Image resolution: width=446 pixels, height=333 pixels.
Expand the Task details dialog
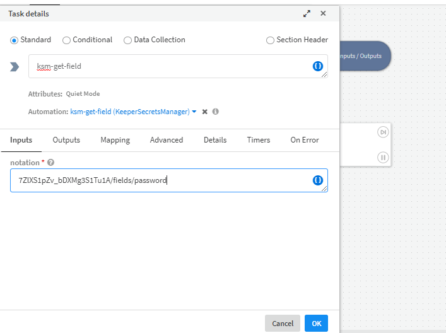pyautogui.click(x=307, y=13)
